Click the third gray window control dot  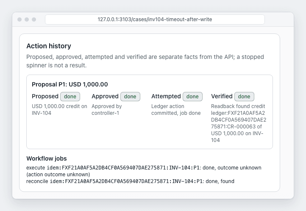[34, 19]
